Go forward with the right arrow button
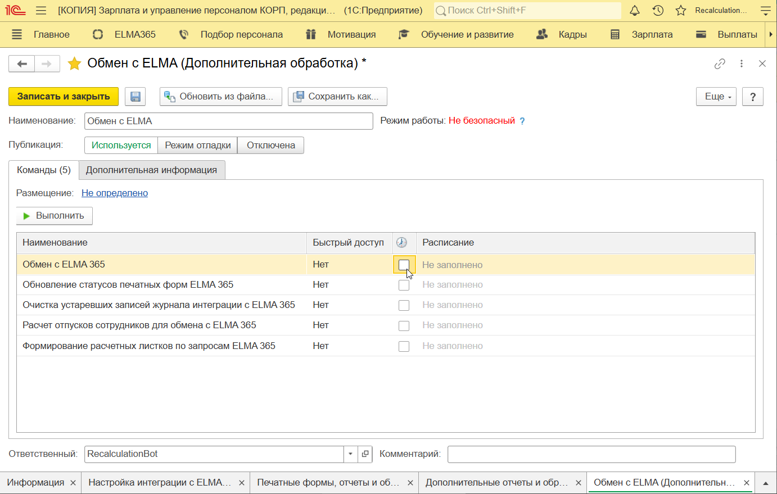777x494 pixels. (x=47, y=64)
